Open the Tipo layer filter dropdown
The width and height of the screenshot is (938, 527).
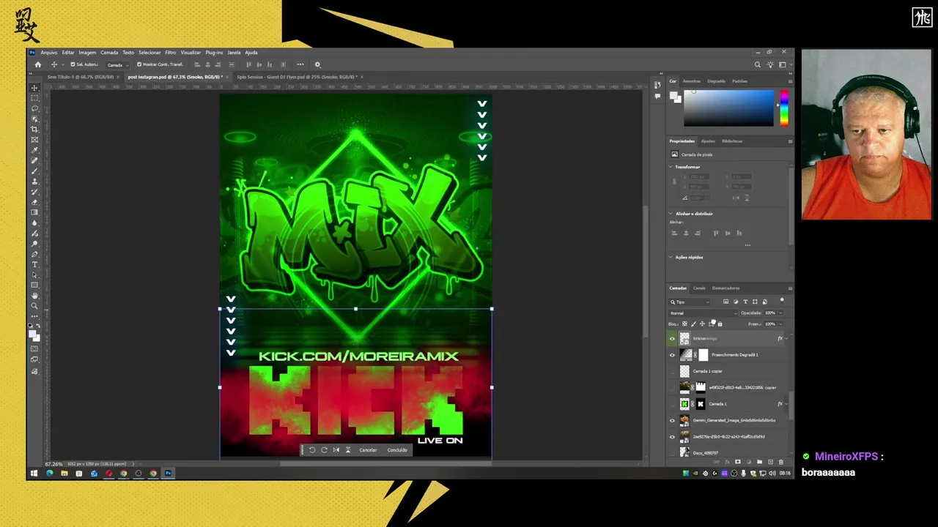[x=690, y=302]
